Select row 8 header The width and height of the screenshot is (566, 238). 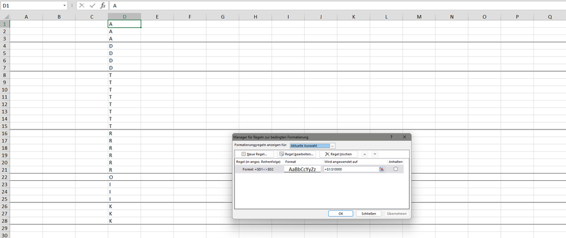[x=5, y=75]
